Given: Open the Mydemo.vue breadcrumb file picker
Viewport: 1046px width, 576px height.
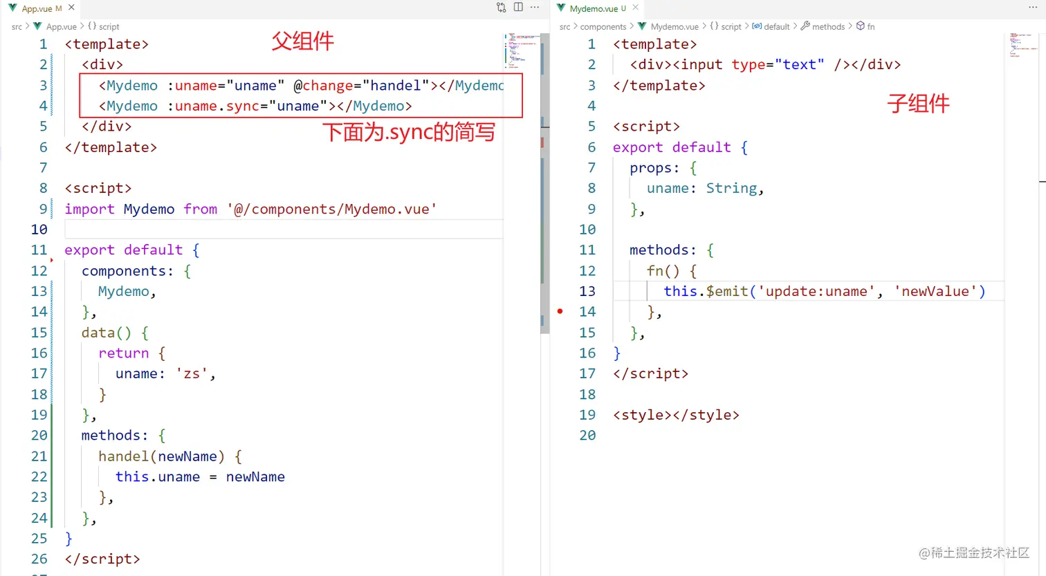Looking at the screenshot, I should coord(675,26).
